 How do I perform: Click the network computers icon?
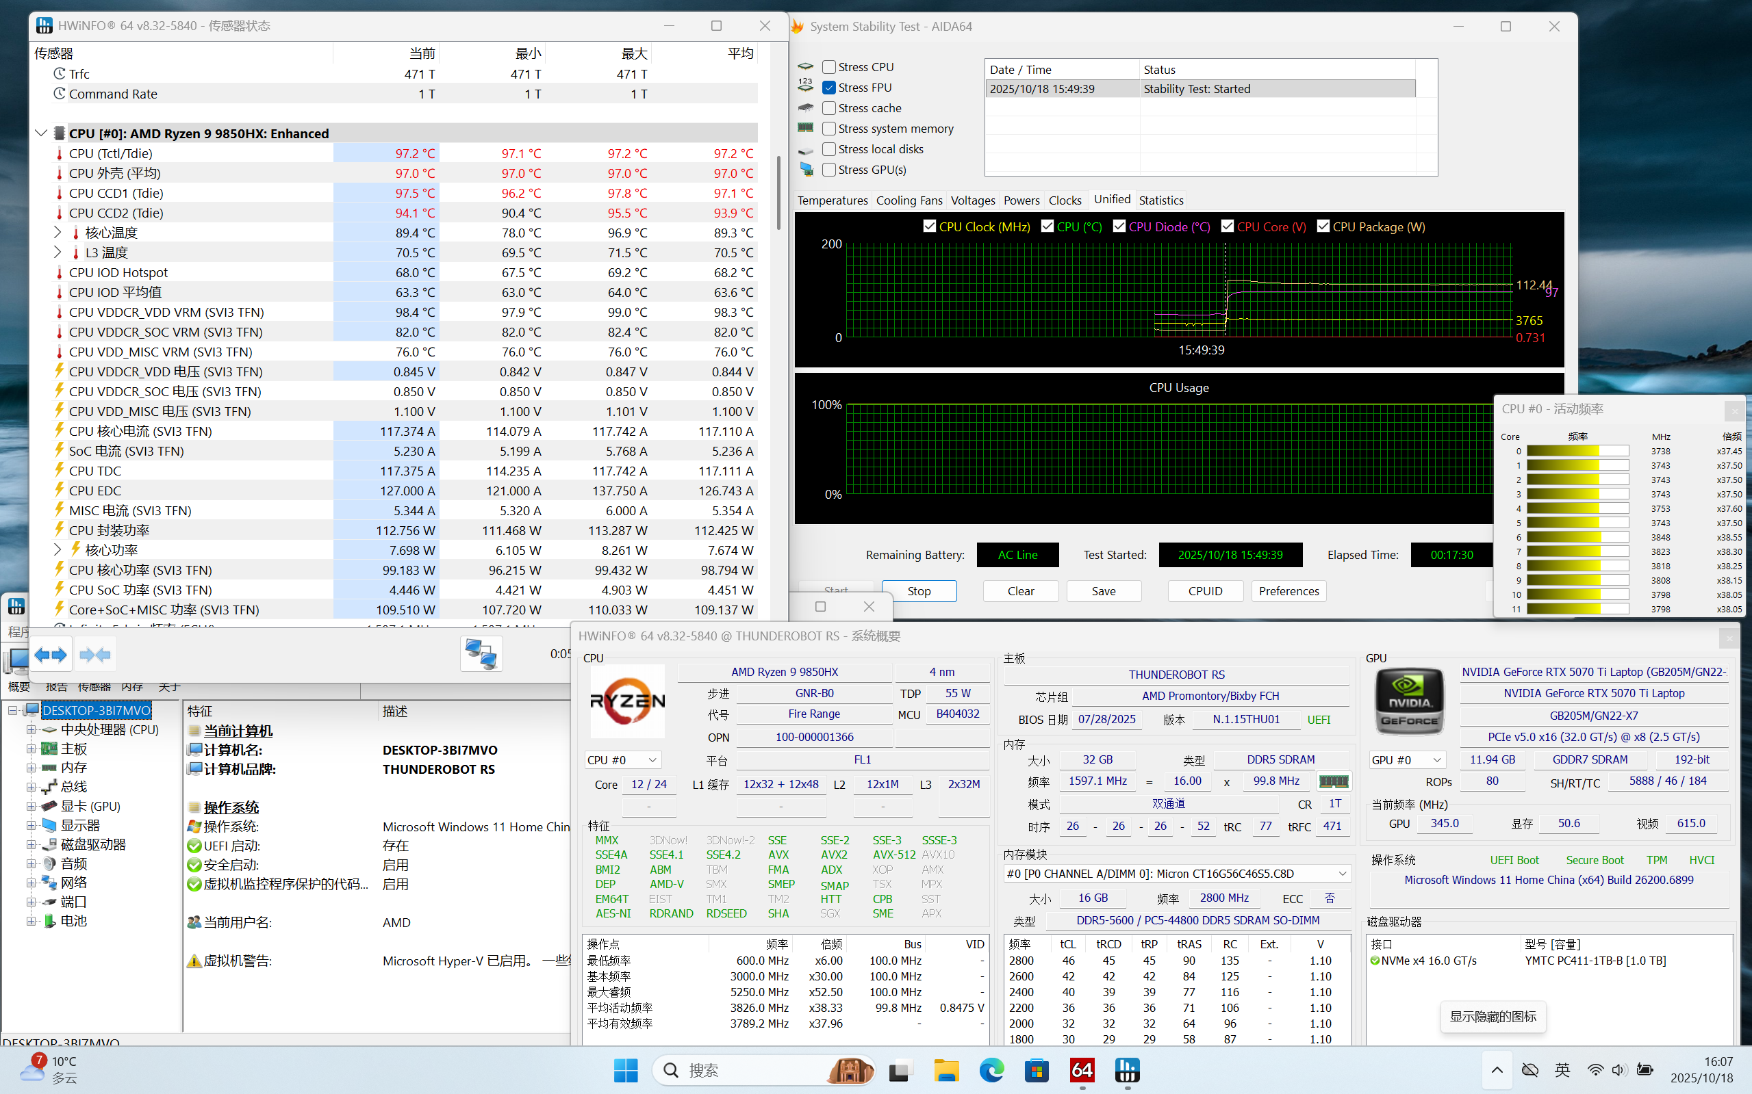click(481, 653)
